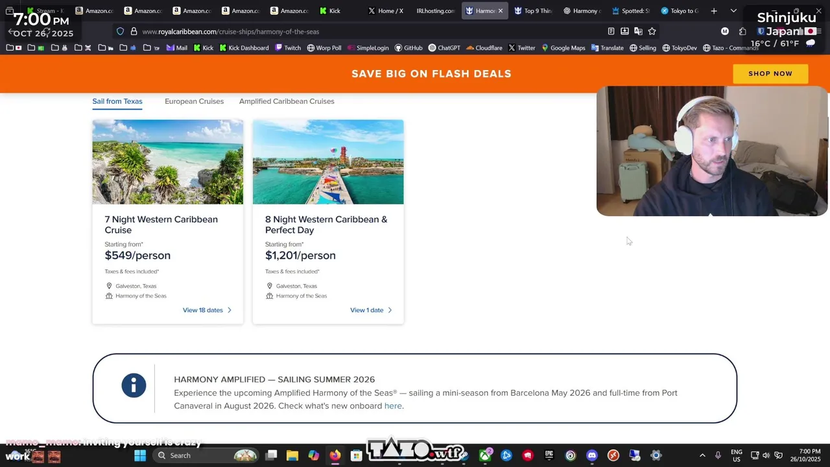Switch to the IRLhosting.com tab

point(434,11)
